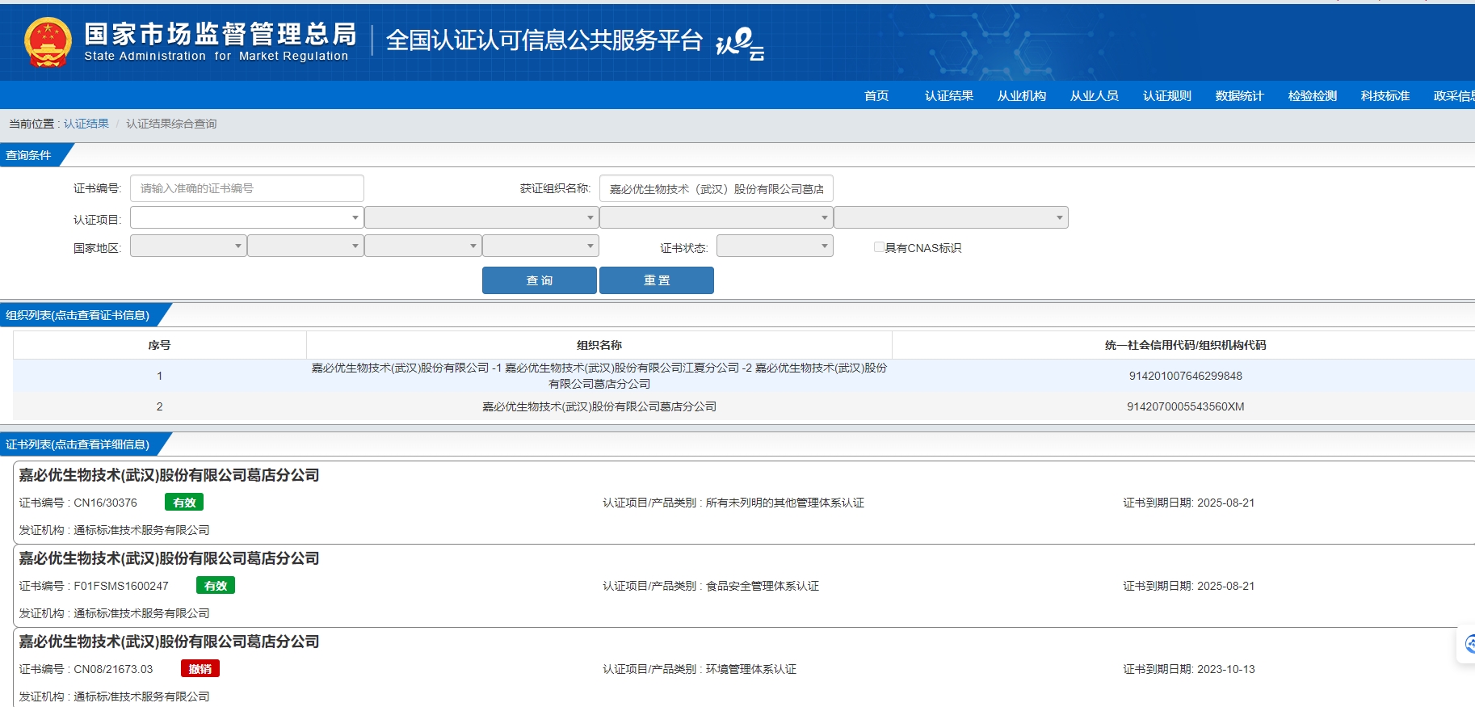Open certificate F01FSMS1600247 entry title
This screenshot has width=1475, height=707.
point(169,558)
